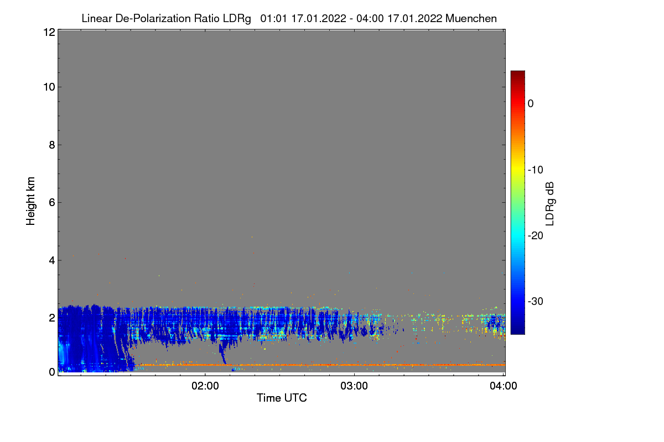Image resolution: width=664 pixels, height=442 pixels.
Task: Click the 'LDRg dB' colorbar label
Action: pyautogui.click(x=550, y=203)
